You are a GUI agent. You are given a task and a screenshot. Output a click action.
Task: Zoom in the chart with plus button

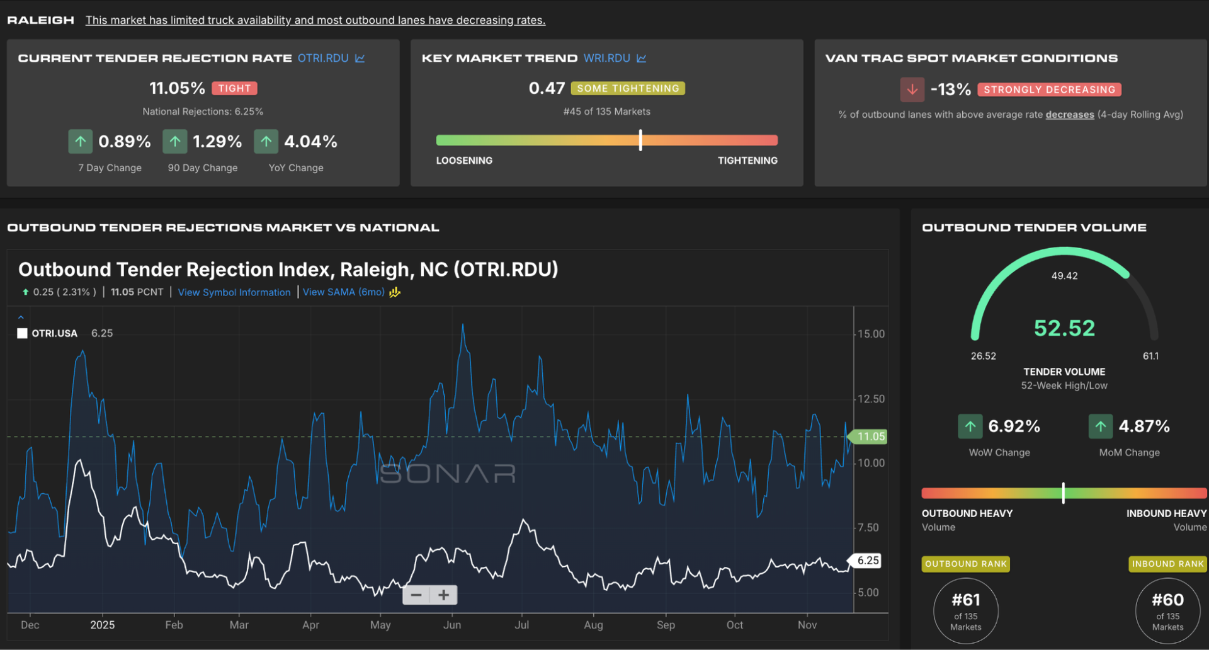tap(444, 595)
